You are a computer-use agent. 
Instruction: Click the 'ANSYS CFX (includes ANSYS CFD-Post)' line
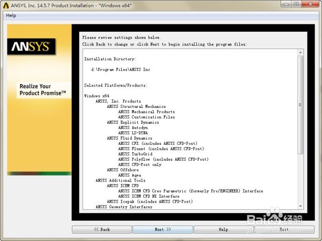158,143
